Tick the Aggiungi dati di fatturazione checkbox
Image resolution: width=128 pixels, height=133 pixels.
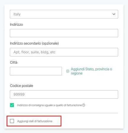(x=12, y=121)
